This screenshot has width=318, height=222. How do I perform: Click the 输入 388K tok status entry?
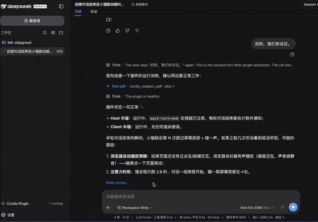click(x=270, y=217)
